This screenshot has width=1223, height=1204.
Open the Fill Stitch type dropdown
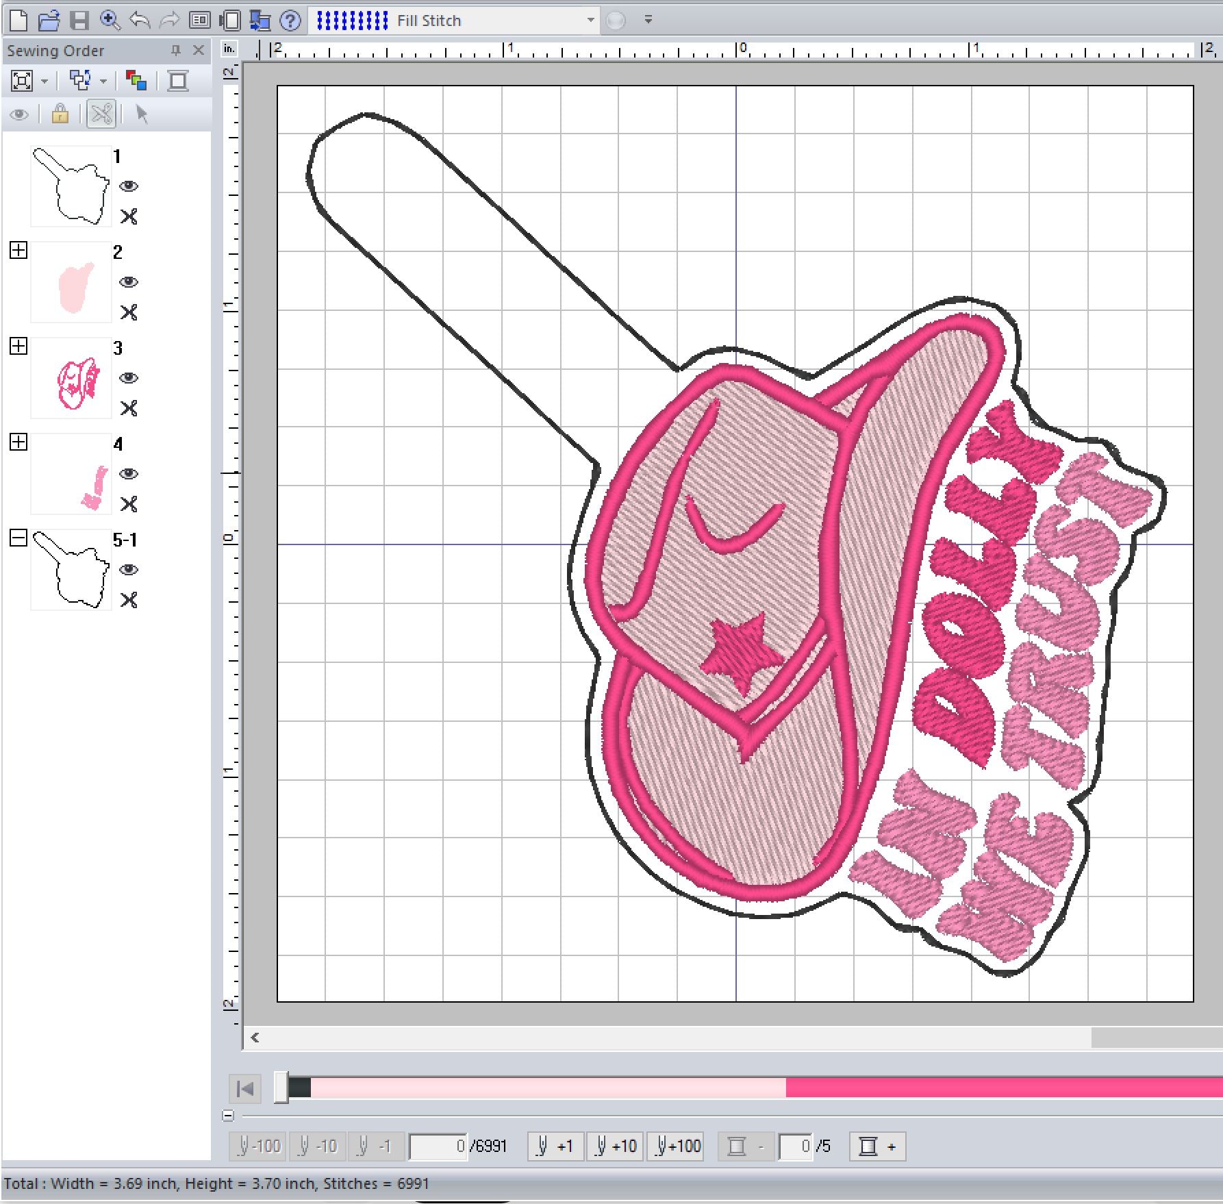coord(590,21)
